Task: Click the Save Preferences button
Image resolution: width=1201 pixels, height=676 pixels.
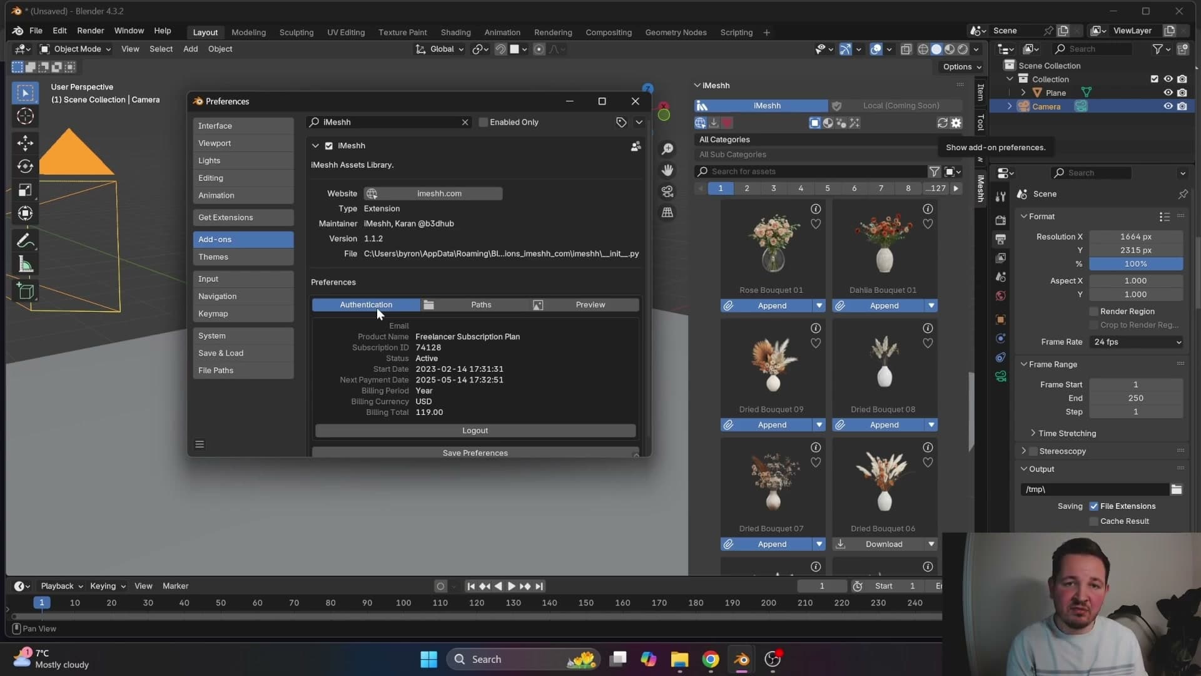Action: 475,453
